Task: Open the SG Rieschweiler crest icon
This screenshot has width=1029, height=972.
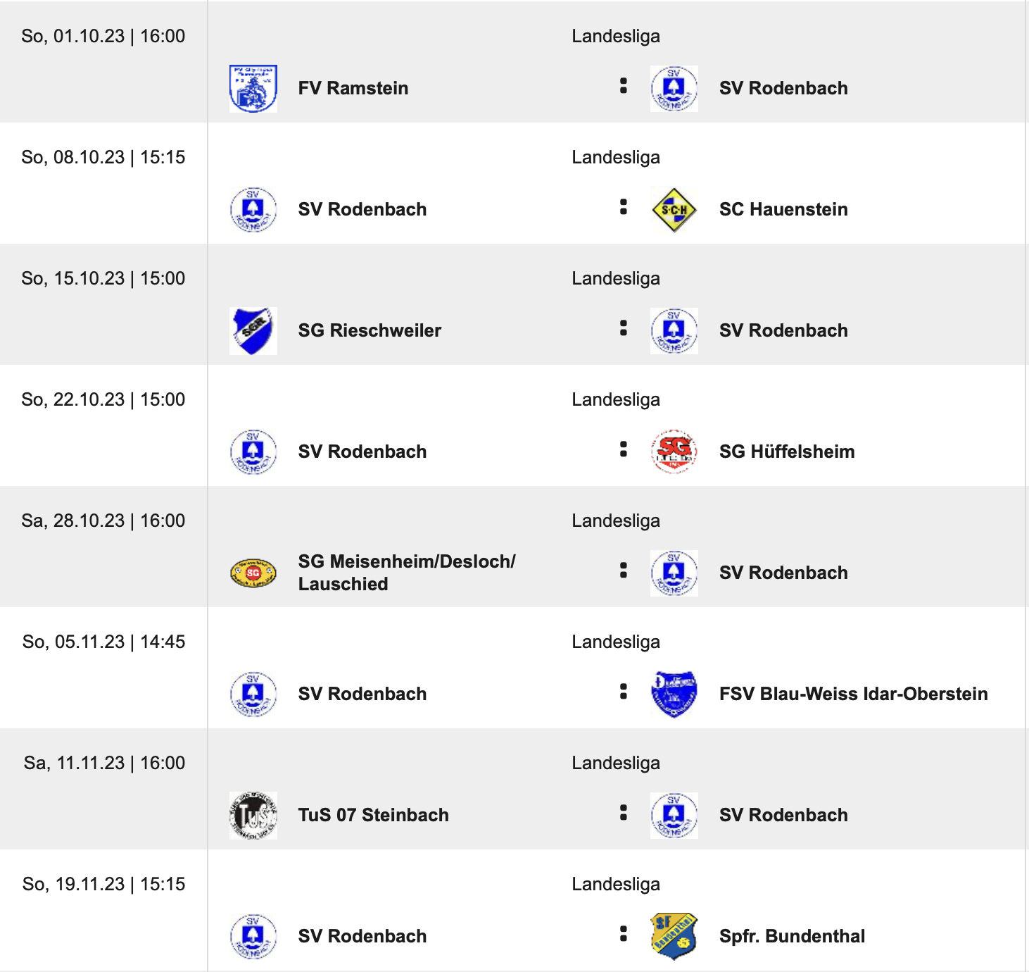Action: [x=253, y=331]
